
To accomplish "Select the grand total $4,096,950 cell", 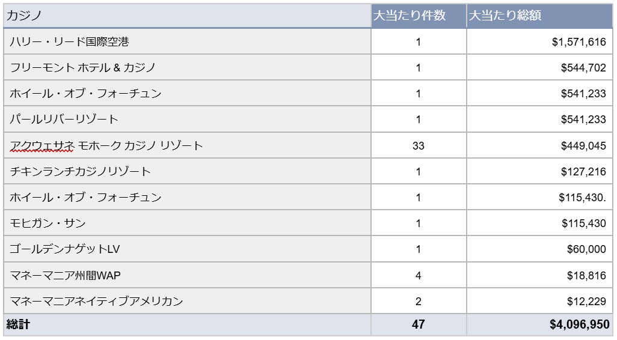I will (x=579, y=325).
